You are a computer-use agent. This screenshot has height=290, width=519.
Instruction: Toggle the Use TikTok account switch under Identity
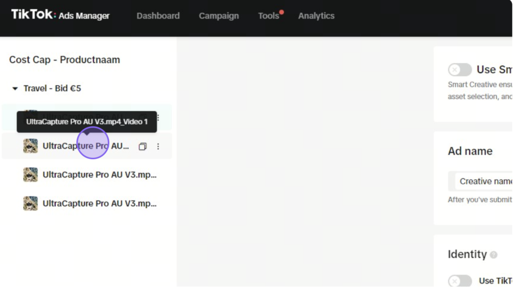460,281
